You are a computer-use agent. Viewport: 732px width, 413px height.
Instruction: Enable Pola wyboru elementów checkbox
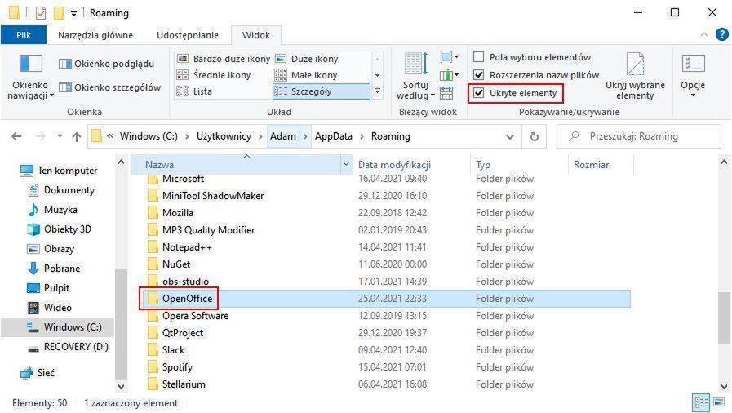tap(478, 57)
